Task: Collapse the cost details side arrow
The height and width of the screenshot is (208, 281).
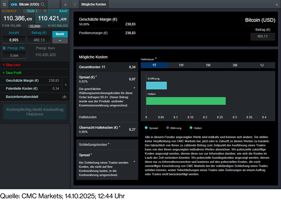Action: [66, 85]
